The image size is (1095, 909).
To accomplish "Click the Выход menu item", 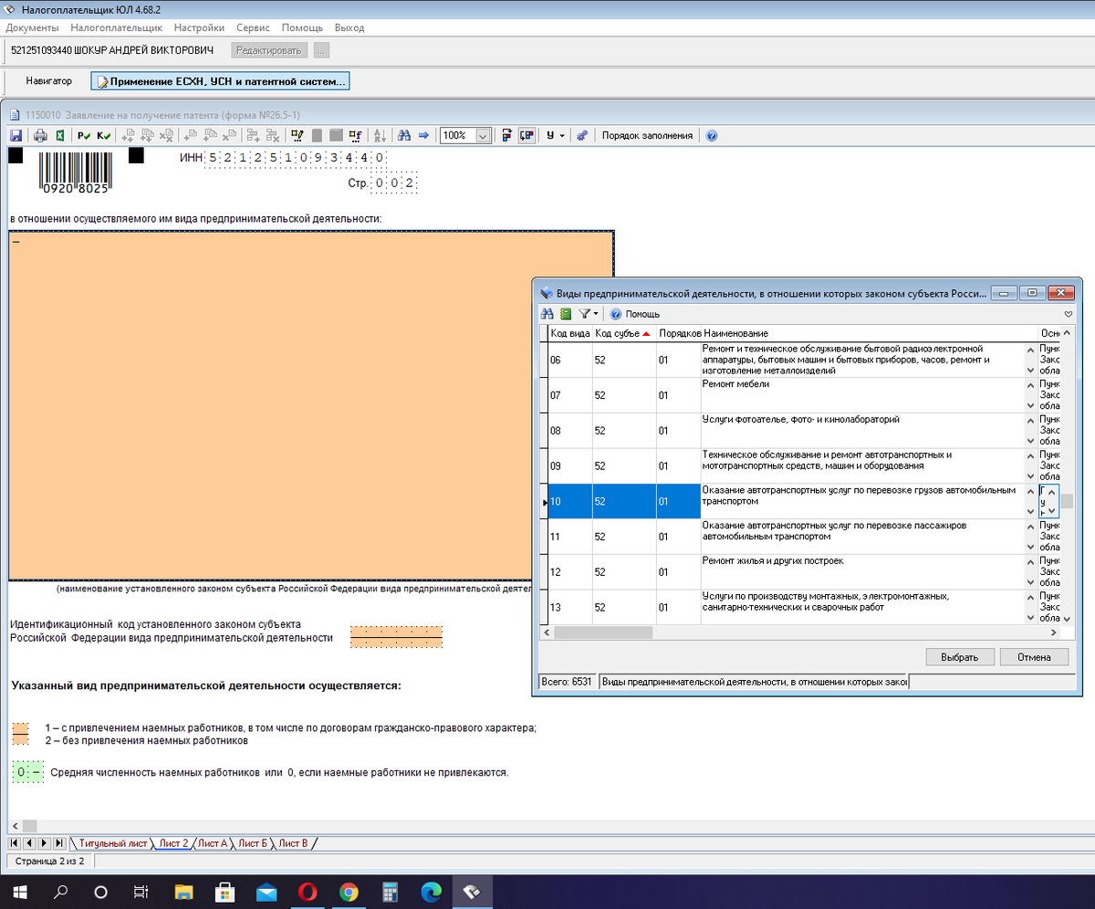I will click(349, 27).
